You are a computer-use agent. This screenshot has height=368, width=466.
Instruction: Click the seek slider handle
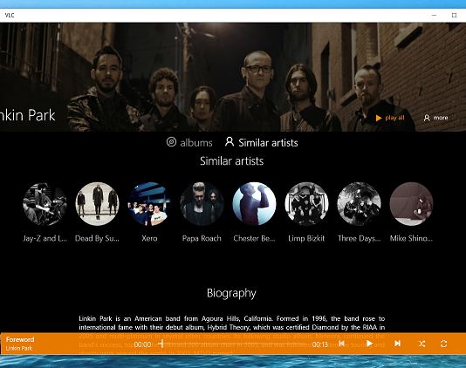coord(162,344)
